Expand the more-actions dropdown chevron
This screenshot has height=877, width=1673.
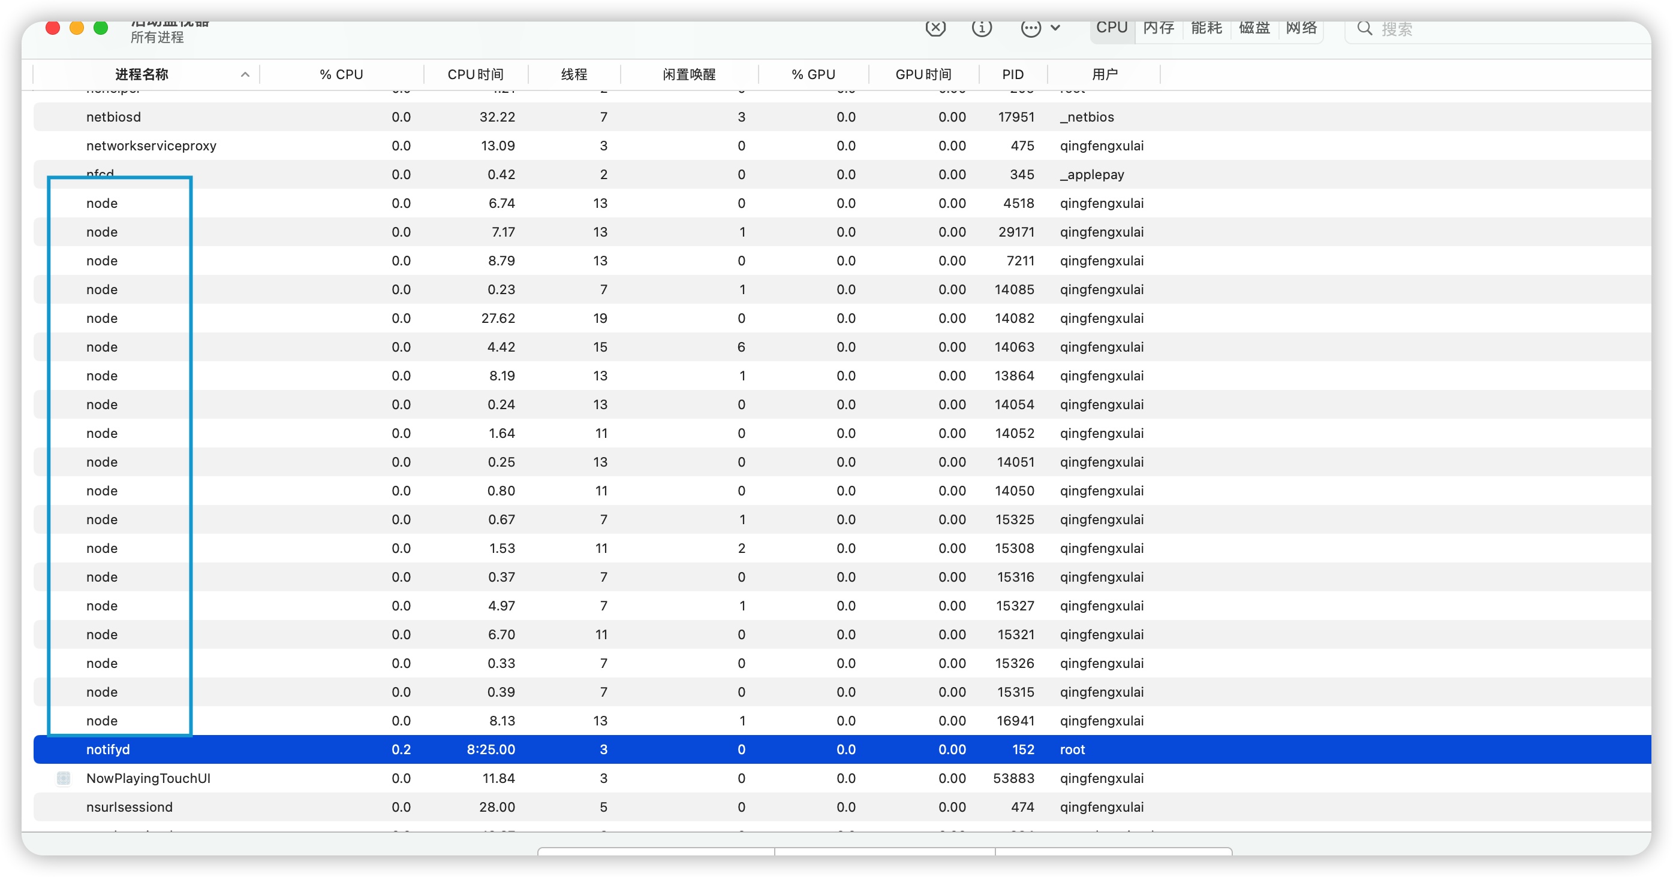[x=1056, y=28]
